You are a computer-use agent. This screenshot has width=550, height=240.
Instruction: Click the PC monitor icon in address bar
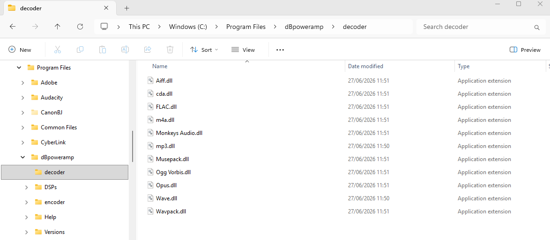click(x=104, y=27)
